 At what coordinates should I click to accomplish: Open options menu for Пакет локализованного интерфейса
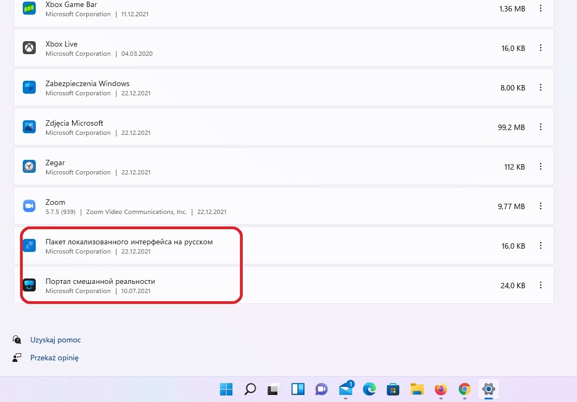[541, 245]
